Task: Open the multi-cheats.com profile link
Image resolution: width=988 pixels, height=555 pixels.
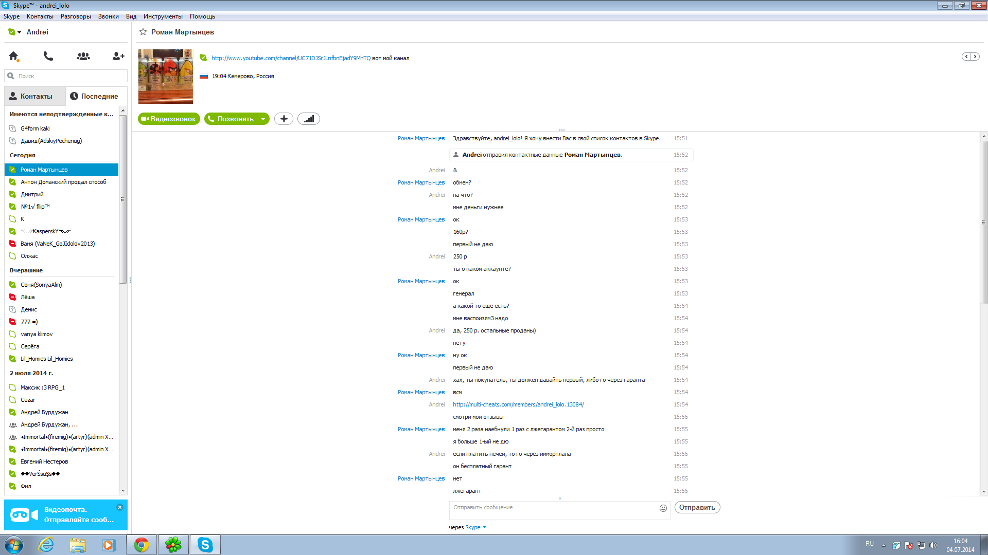Action: pos(518,404)
